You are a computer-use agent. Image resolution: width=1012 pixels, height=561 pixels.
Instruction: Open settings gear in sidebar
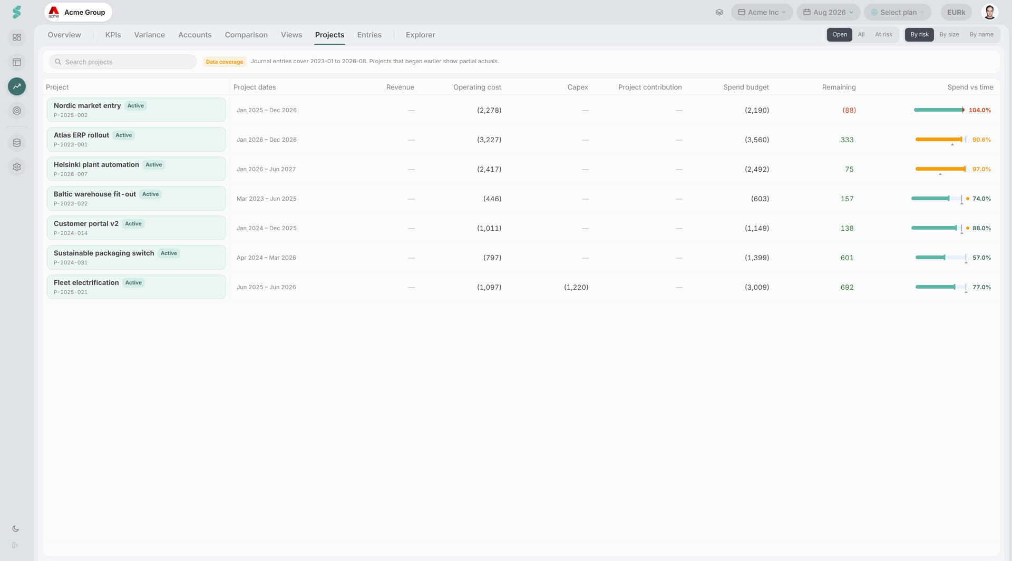(17, 167)
